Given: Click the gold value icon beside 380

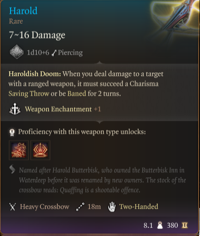Looking at the screenshot, I should click(x=184, y=225).
